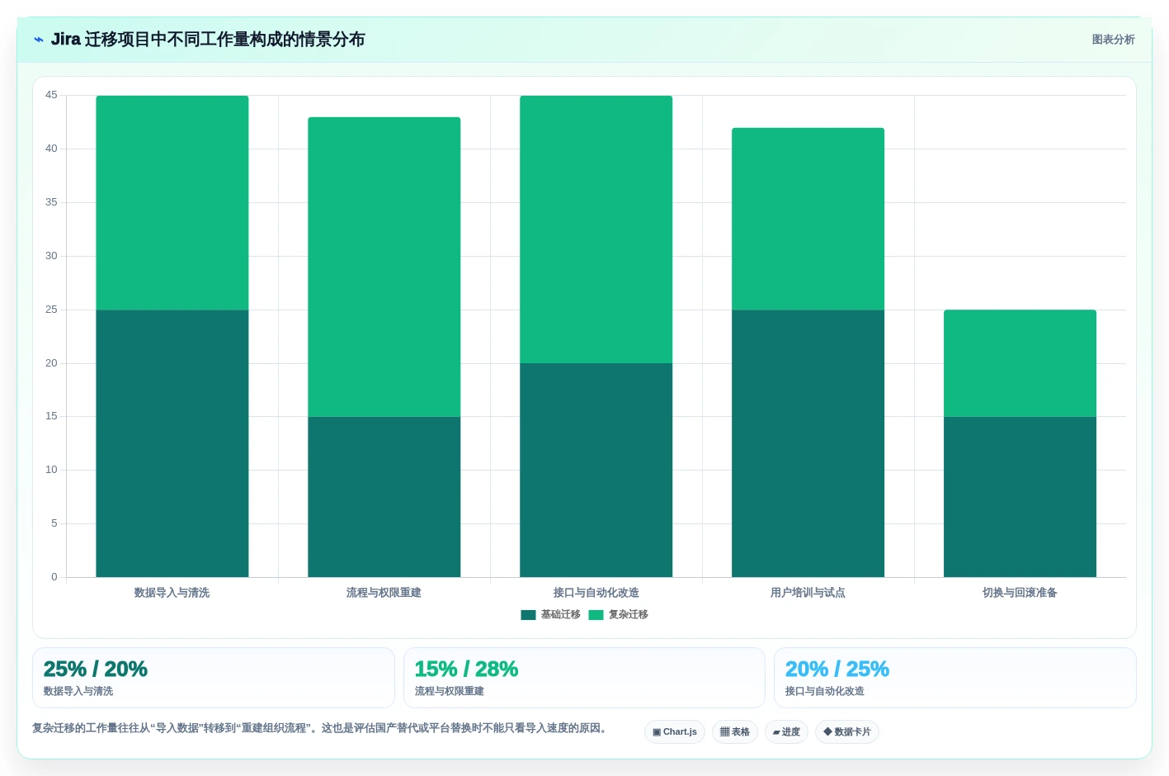Click 复杂迁移 bar segment for 切换与回滚准备
Screen dimensions: 1169x776
click(1021, 363)
